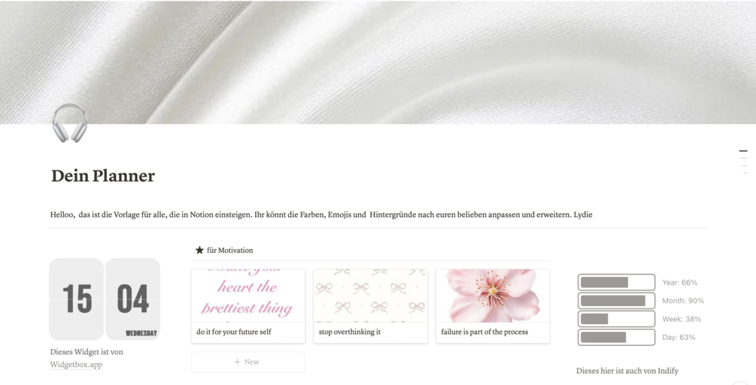
Task: Click the star icon beside für Motivation
Action: pyautogui.click(x=199, y=250)
